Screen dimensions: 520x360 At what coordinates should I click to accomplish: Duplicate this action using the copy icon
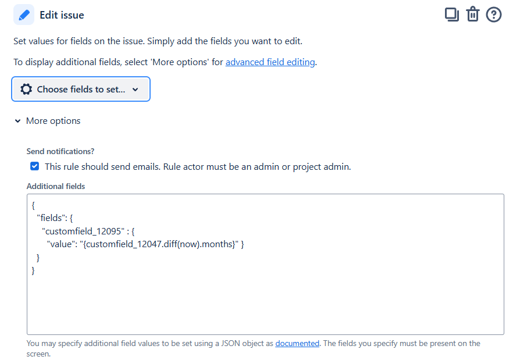(452, 15)
